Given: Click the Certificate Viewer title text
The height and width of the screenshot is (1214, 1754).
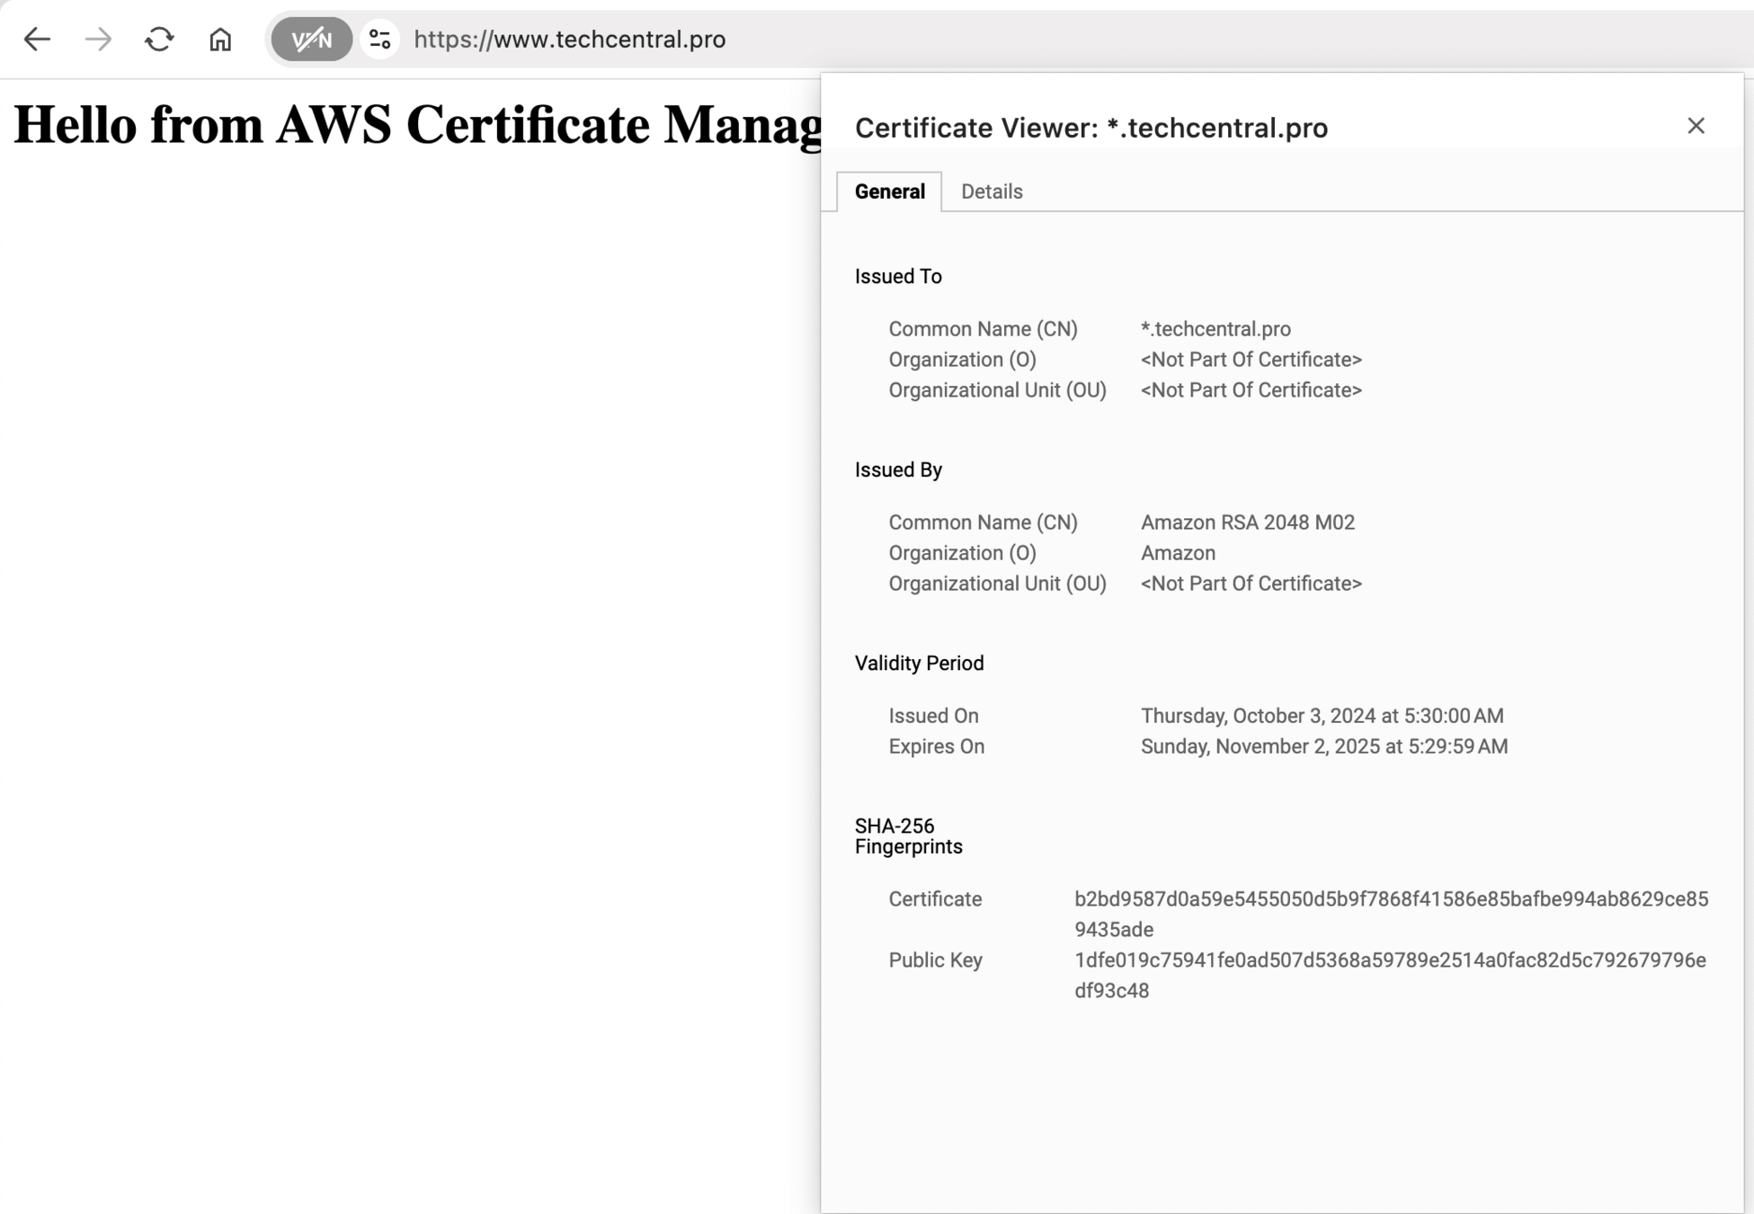Looking at the screenshot, I should click(x=1091, y=128).
